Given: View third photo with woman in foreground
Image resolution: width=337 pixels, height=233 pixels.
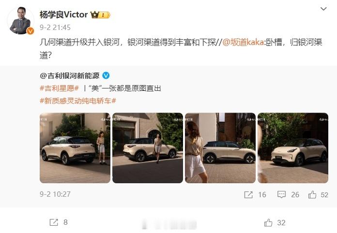Looking at the screenshot, I should click(220, 148).
